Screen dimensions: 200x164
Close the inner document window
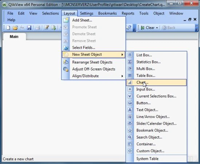195,19
